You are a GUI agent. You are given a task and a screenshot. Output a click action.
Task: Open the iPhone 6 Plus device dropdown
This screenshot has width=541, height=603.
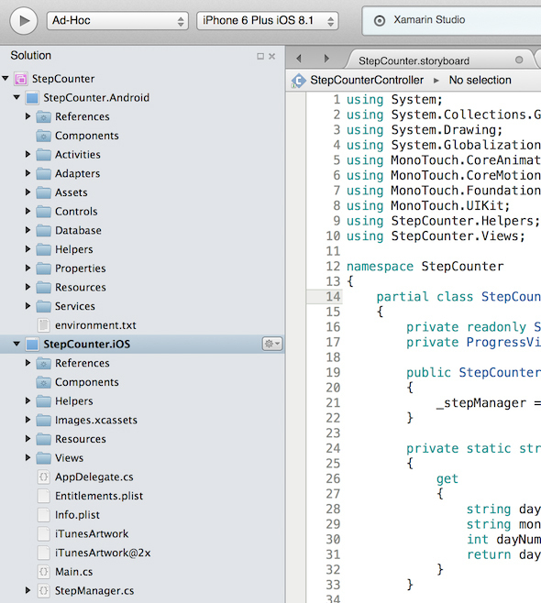(x=268, y=20)
